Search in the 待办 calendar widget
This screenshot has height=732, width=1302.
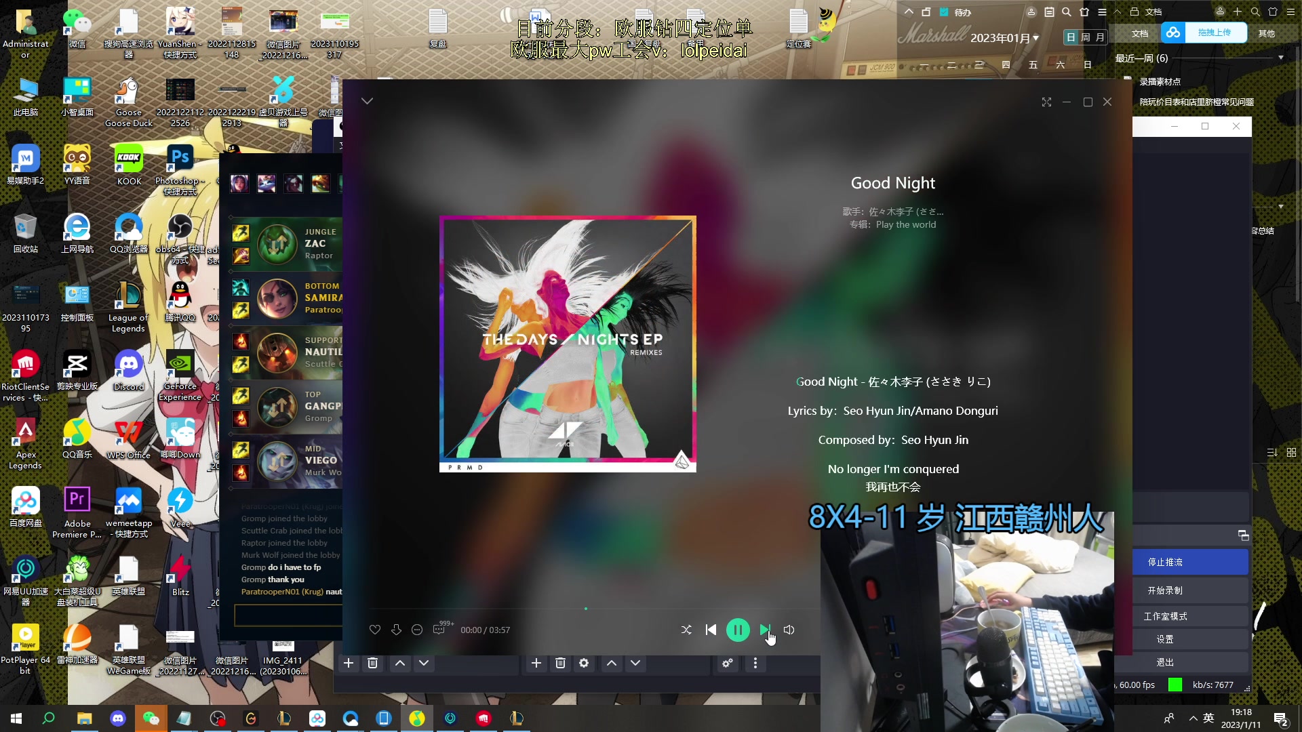(1067, 12)
